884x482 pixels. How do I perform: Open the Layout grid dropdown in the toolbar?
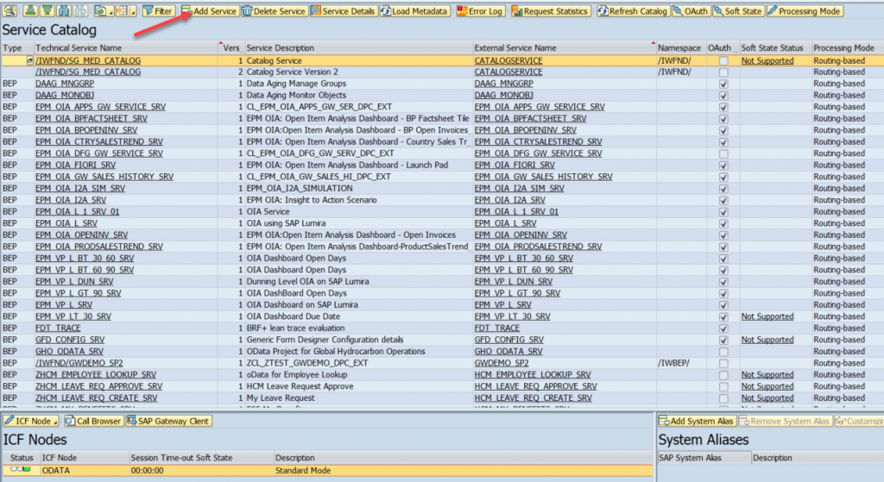pos(126,10)
